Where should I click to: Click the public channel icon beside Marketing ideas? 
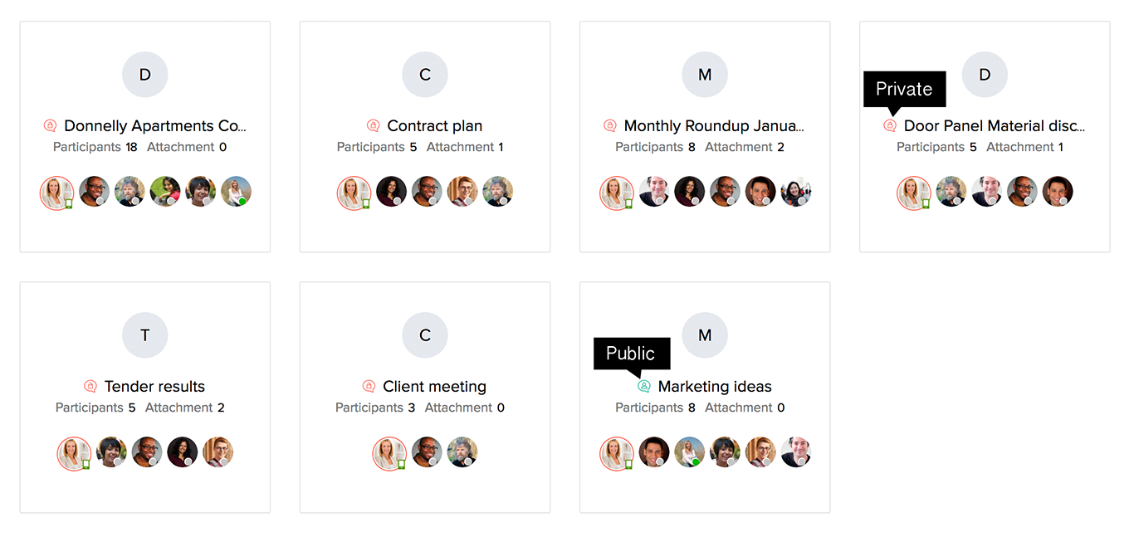(644, 387)
